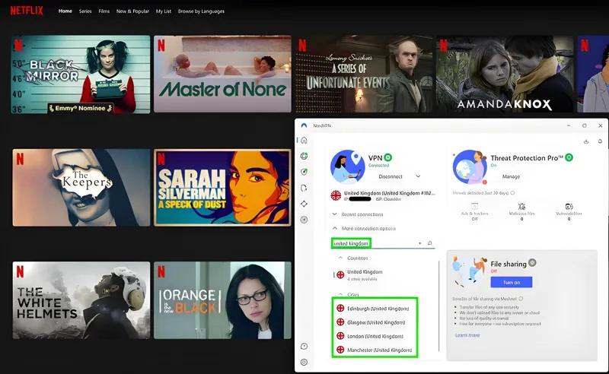Screen dimensions: 609x374
Task: Open file sharing icon in NordVPN sidebar
Action: [304, 189]
